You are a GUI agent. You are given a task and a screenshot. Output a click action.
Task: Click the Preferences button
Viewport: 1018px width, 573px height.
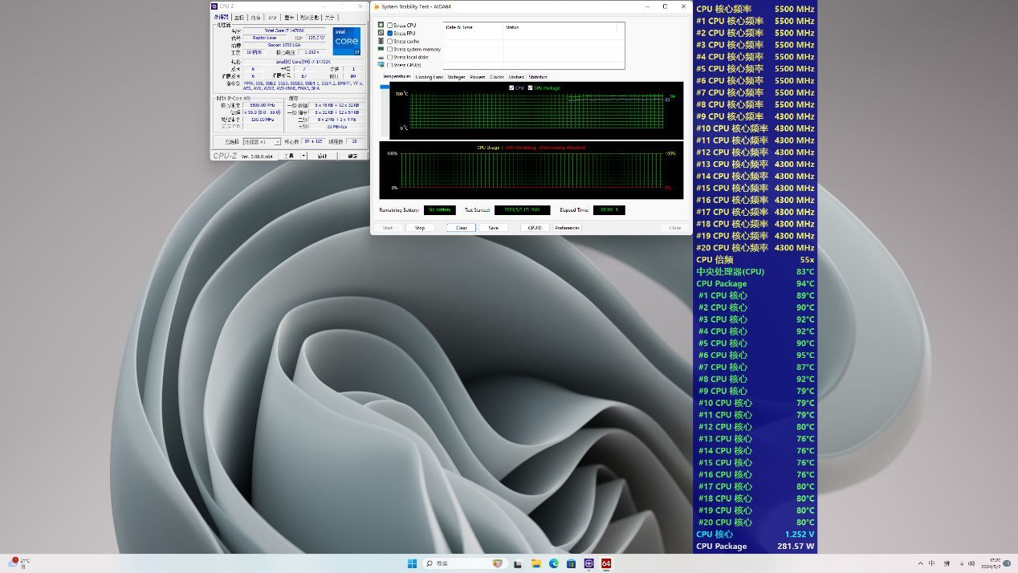(x=567, y=228)
